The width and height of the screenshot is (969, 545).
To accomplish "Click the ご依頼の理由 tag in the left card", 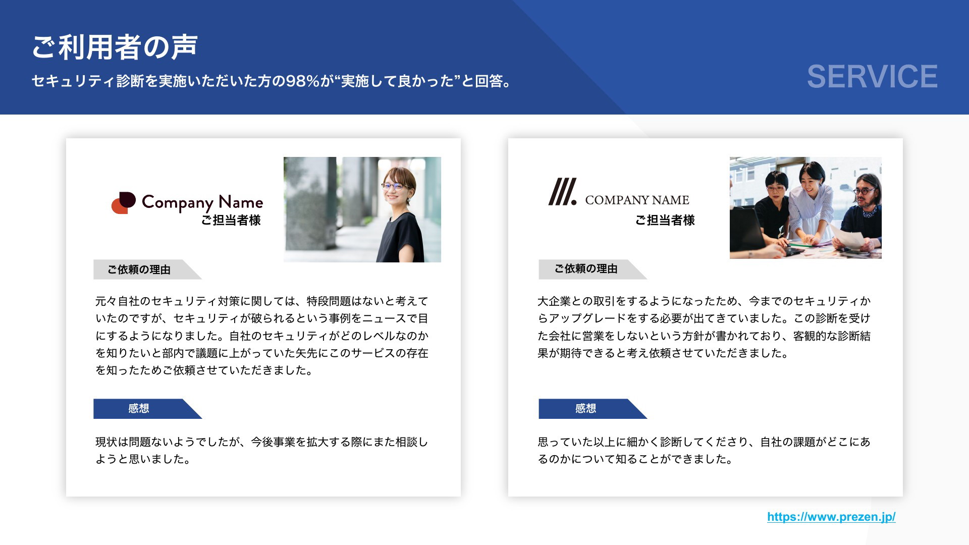I will click(147, 269).
